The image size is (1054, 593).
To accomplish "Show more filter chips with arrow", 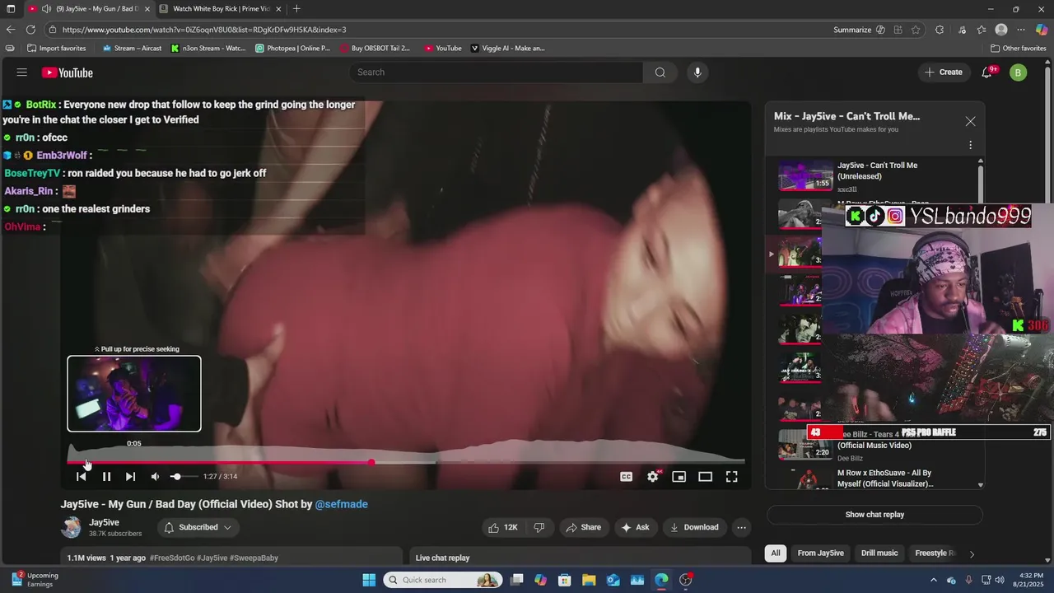I will pos(972,554).
